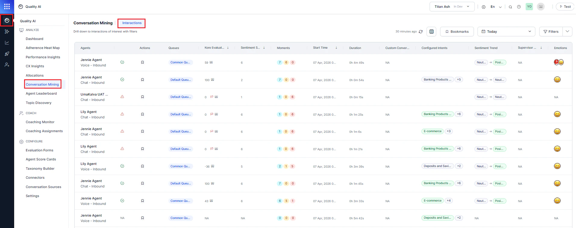This screenshot has width=576, height=228.
Task: Open Dashboard in the sidebar
Action: 34,39
